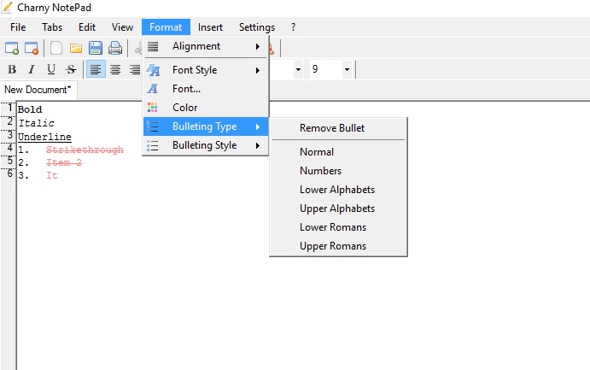Image resolution: width=590 pixels, height=370 pixels.
Task: Select Normal bullet type
Action: [x=338, y=152]
